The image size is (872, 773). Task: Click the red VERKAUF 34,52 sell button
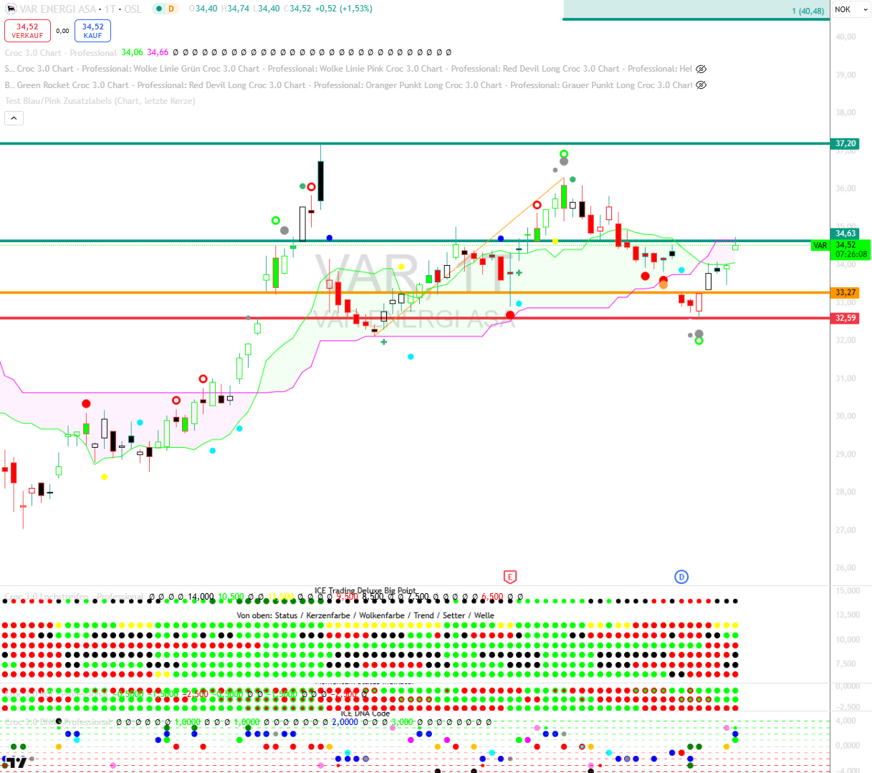tap(27, 31)
